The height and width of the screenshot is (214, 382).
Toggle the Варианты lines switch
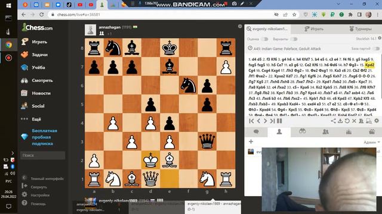coord(294,39)
